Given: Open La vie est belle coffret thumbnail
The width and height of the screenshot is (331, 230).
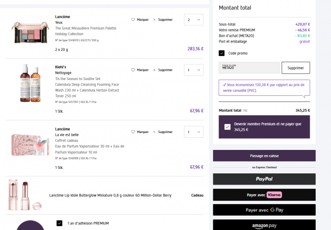Looking at the screenshot, I should click(30, 145).
